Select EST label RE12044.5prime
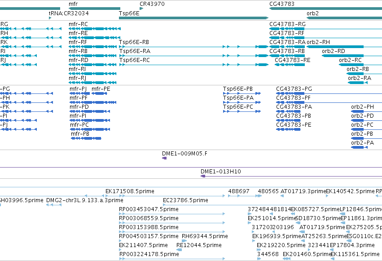 coord(199,246)
